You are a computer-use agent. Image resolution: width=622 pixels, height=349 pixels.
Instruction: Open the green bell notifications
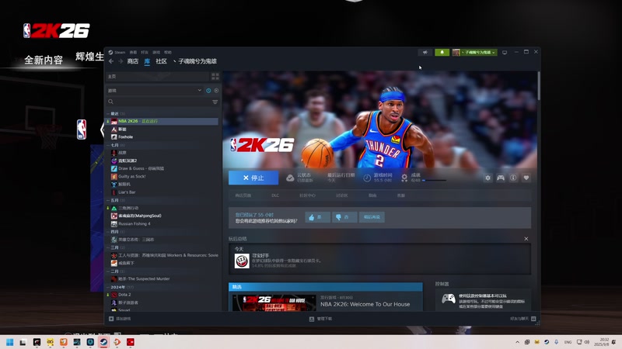tap(442, 52)
